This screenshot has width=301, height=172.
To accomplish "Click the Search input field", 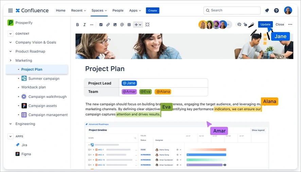I will pos(232,11).
